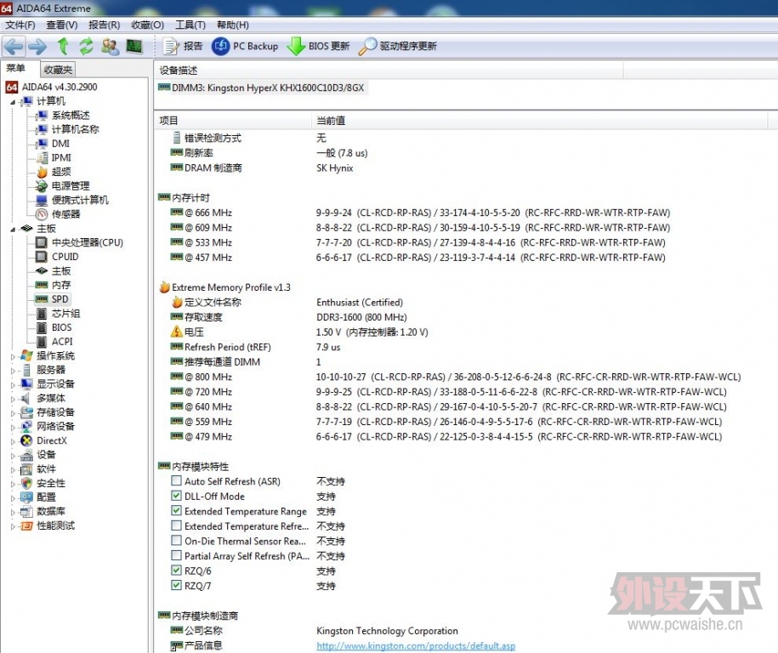Open the green monitor icon in toolbar
The height and width of the screenshot is (653, 778).
point(134,46)
